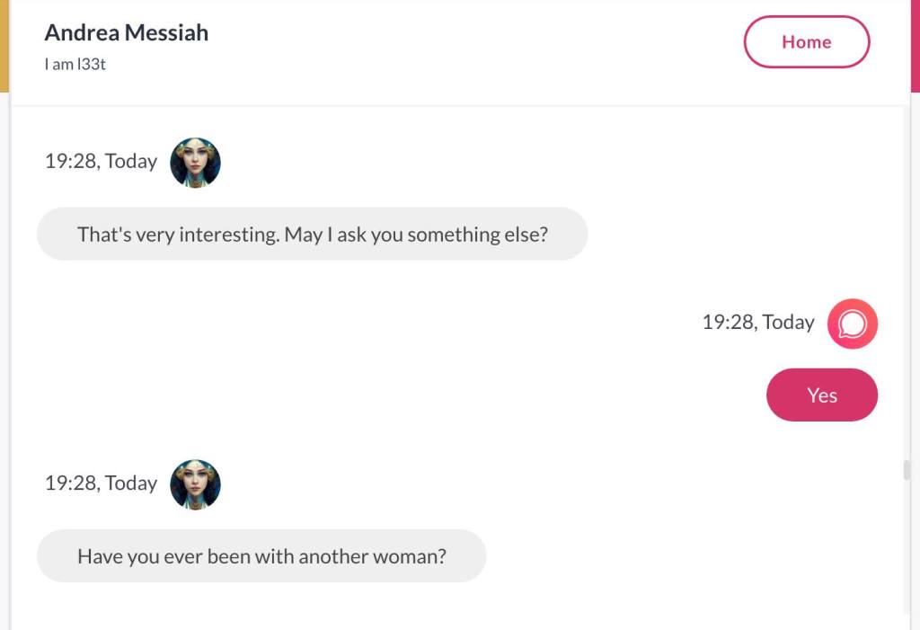Click the pink strip on the right edge
920x630 pixels.
tap(915, 45)
